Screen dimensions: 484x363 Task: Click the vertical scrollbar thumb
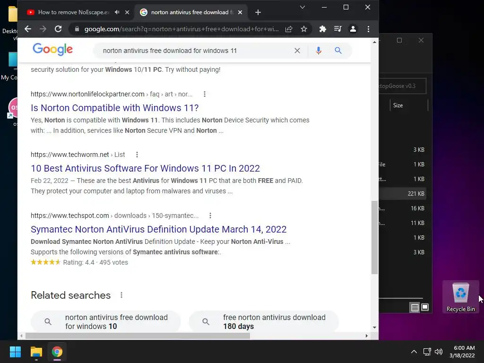click(374, 237)
